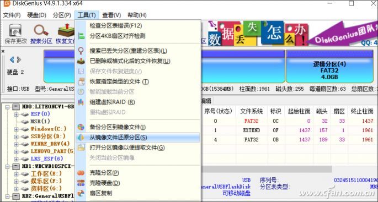Select the EXTEND row cell
Screen dimensions: 378x202
tap(252, 130)
